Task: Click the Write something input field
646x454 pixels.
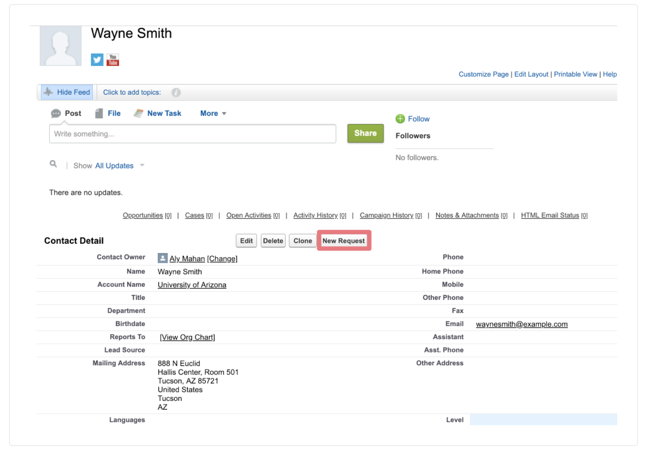Action: (193, 134)
